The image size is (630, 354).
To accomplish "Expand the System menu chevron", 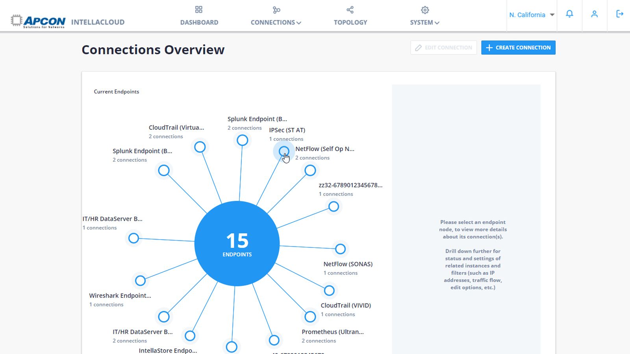I will [x=437, y=23].
